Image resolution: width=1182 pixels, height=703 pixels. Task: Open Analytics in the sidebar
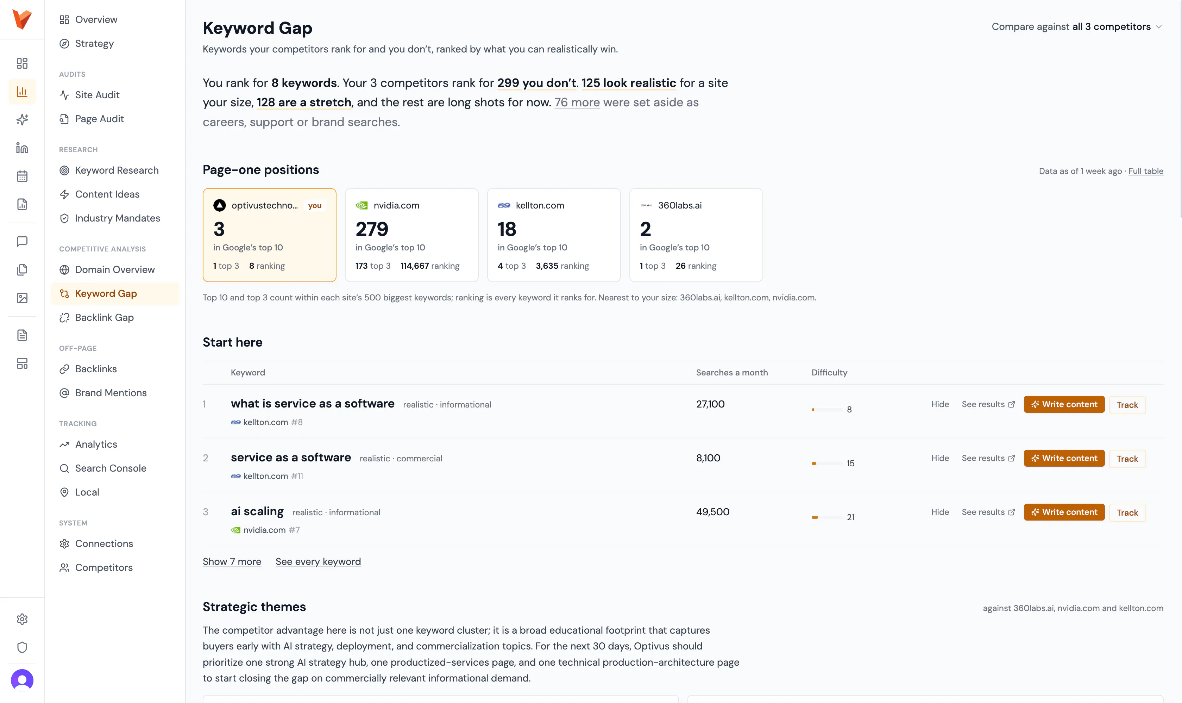(115, 444)
